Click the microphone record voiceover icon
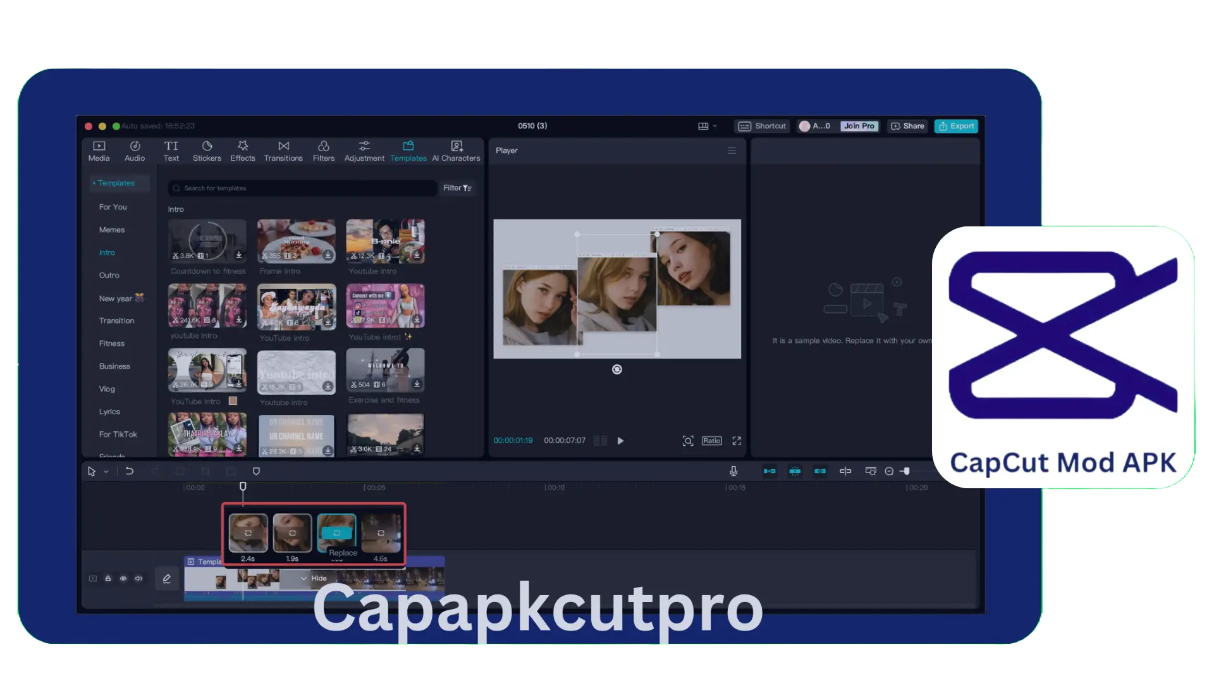Viewport: 1214px width, 683px height. [x=733, y=471]
